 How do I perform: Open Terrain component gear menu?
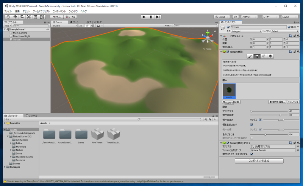coord(298,52)
